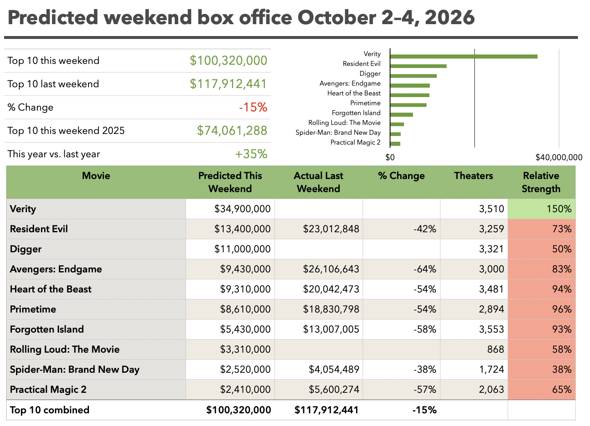Viewport: 590px width, 426px height.
Task: Select the -58% change cell
Action: (x=402, y=329)
